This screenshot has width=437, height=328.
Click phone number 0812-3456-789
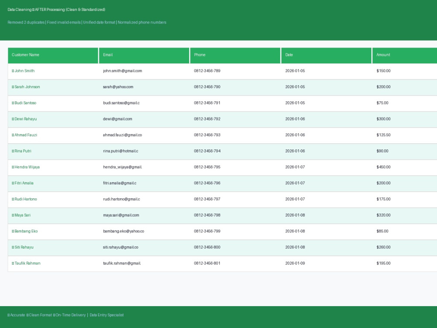(x=207, y=71)
